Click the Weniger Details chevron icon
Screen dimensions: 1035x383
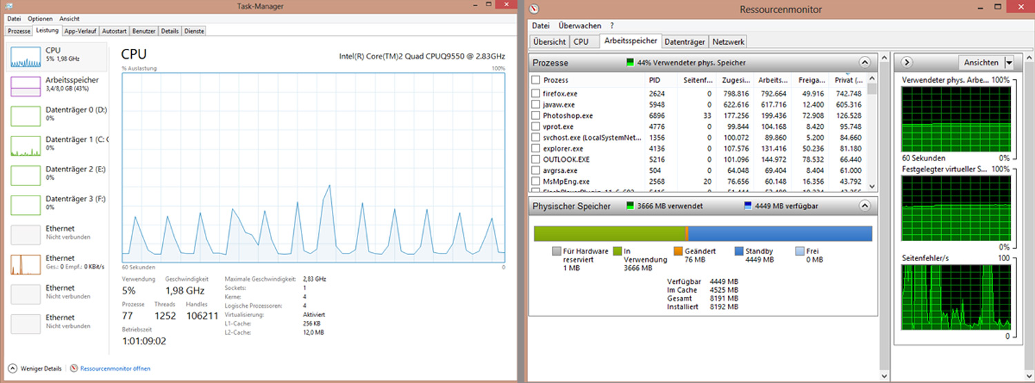(x=12, y=369)
